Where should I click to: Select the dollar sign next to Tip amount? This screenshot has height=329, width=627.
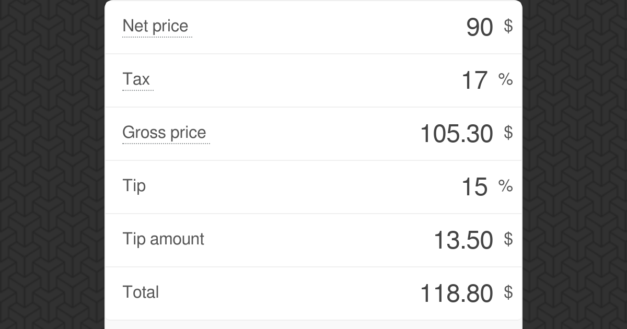pos(507,240)
